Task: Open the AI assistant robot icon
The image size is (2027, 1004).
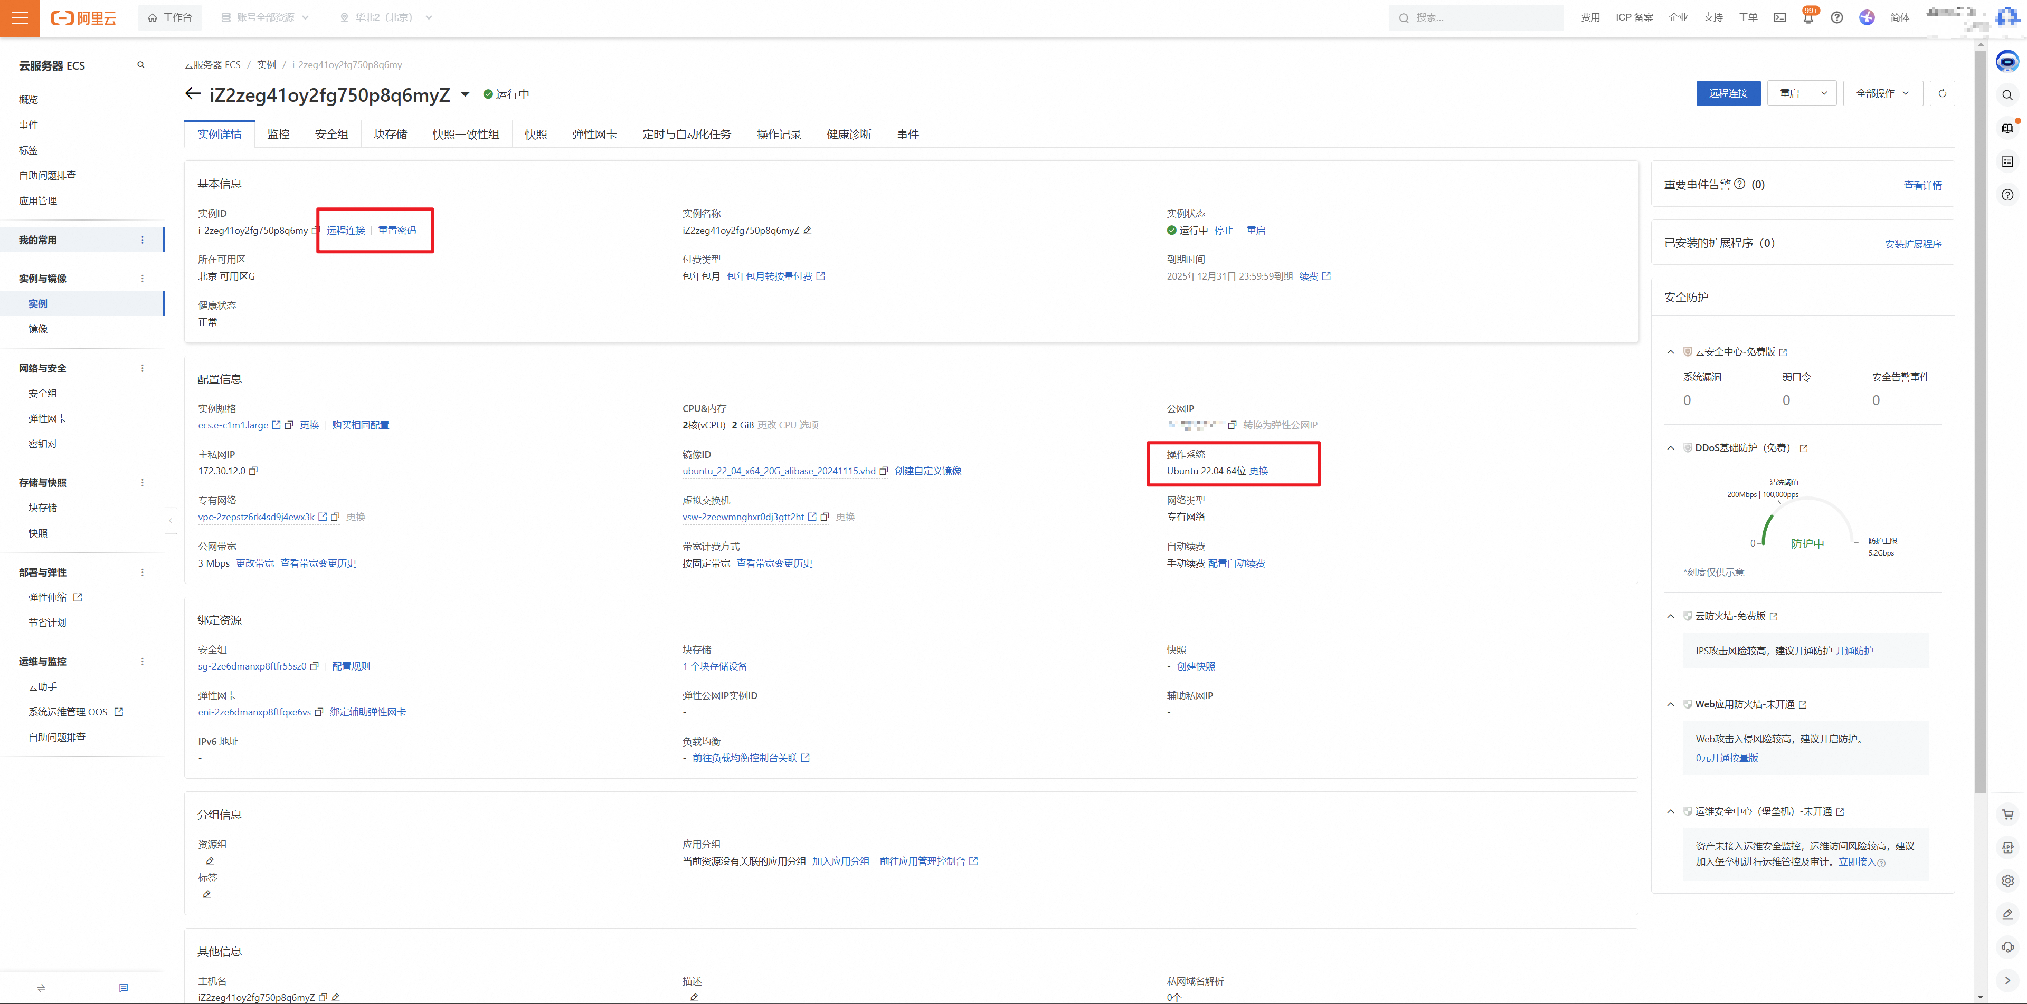Action: (2007, 61)
